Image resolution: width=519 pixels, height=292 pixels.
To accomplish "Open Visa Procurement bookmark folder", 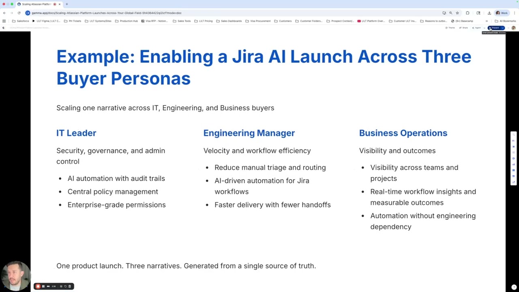I will pos(258,21).
